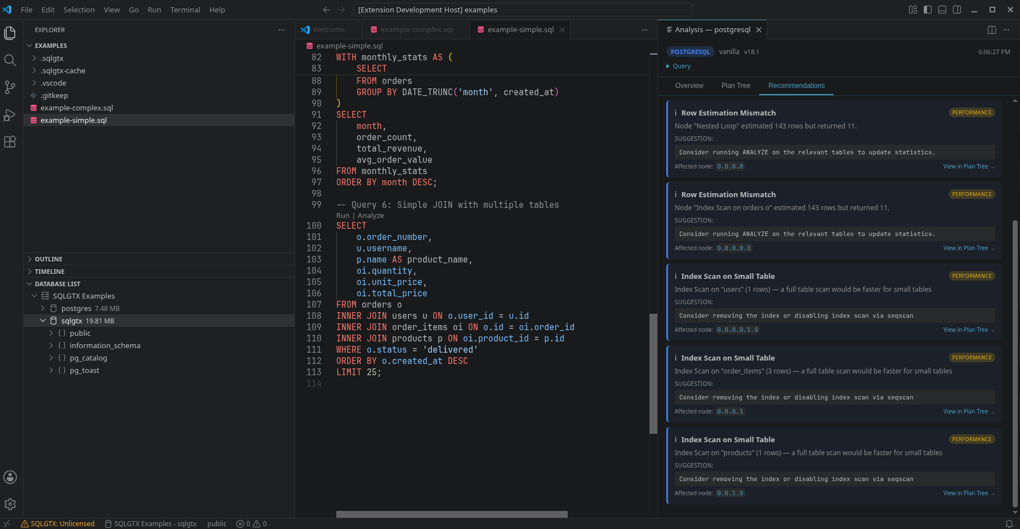The image size is (1020, 529).
Task: Click the remote window status icon
Action: tap(7, 523)
